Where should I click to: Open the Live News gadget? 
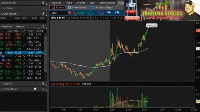tap(7, 8)
